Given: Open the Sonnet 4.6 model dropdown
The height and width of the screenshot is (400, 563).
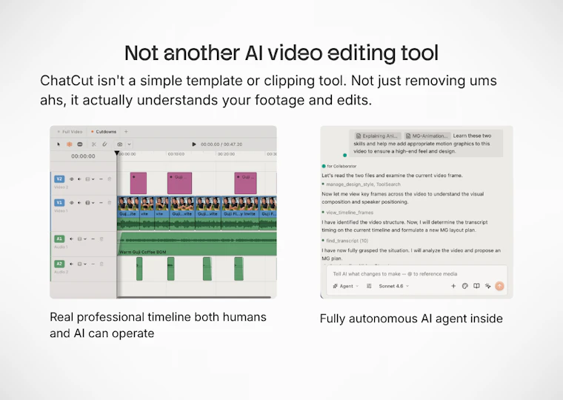Looking at the screenshot, I should coord(394,286).
